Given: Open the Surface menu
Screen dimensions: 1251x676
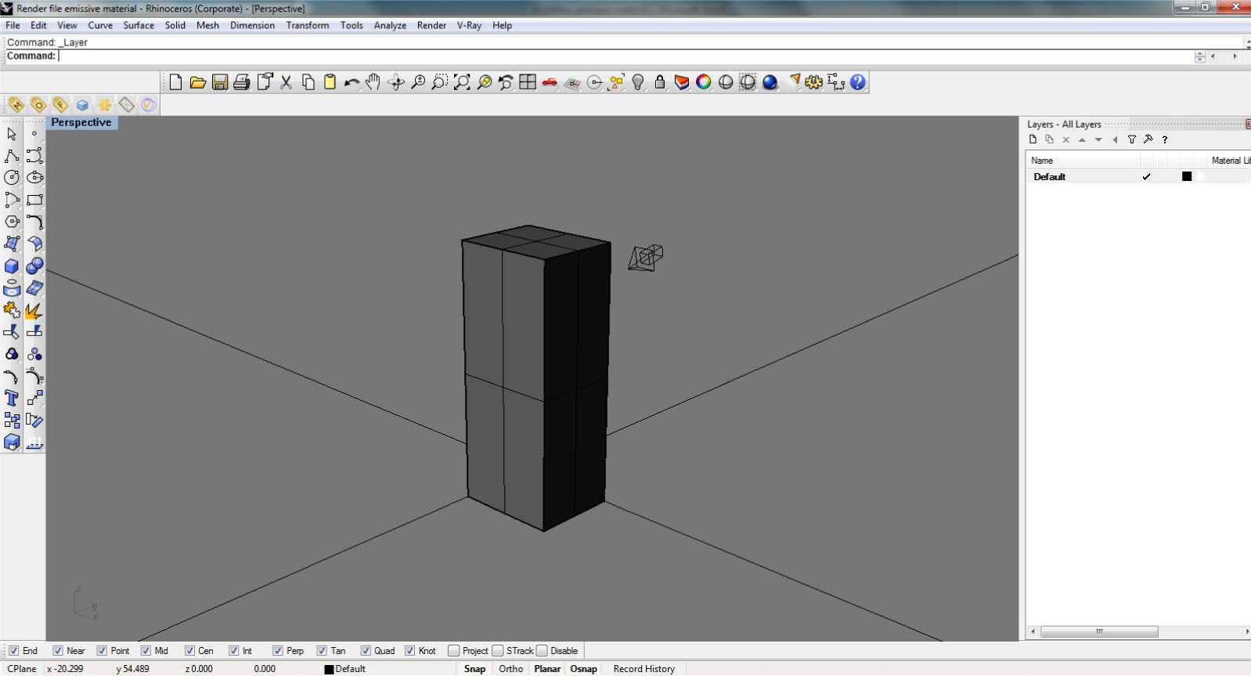Looking at the screenshot, I should [139, 25].
